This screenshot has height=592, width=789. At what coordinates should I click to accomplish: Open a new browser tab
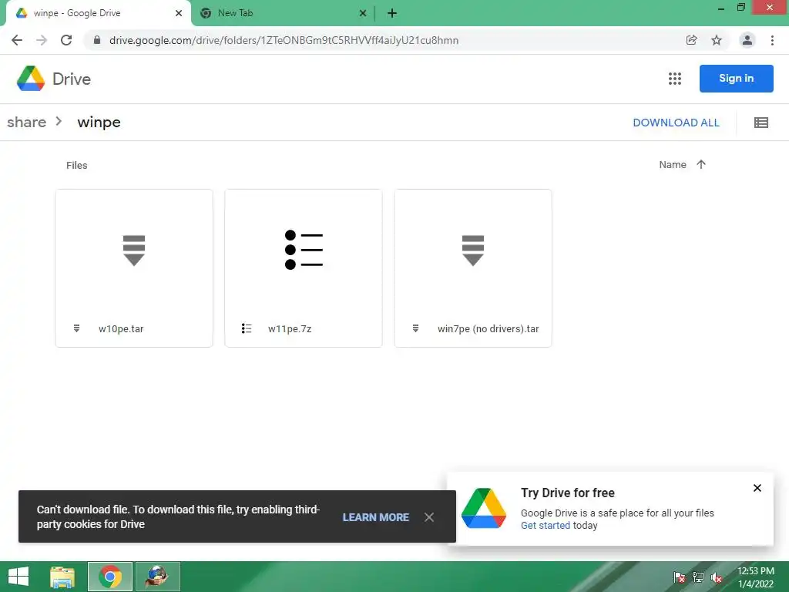392,13
